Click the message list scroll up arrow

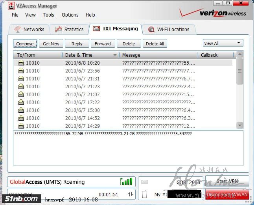click(x=240, y=54)
